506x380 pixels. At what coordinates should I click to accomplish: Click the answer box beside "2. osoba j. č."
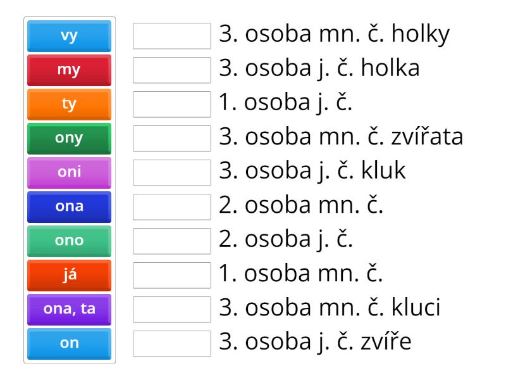171,241
